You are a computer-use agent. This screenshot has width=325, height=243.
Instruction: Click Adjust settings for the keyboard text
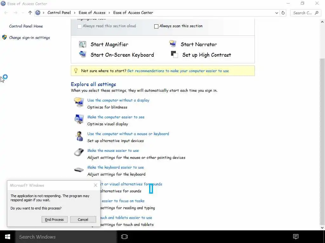click(x=116, y=174)
